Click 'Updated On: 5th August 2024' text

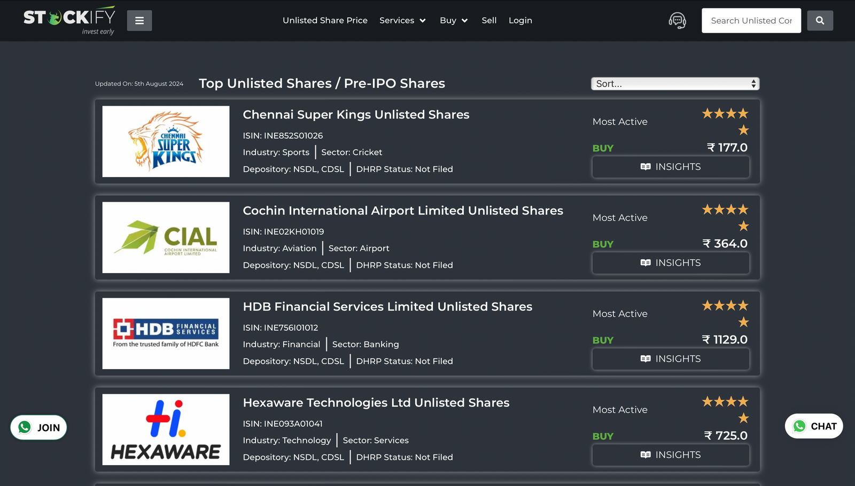139,84
